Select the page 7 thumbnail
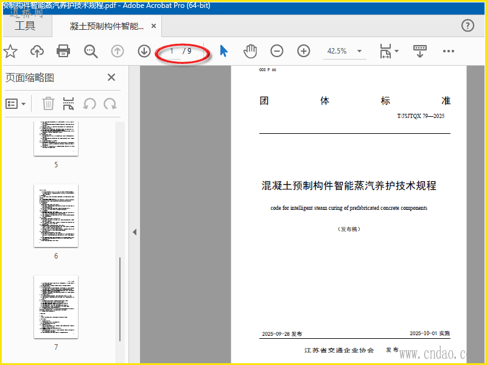The width and height of the screenshot is (487, 365). pos(56,307)
